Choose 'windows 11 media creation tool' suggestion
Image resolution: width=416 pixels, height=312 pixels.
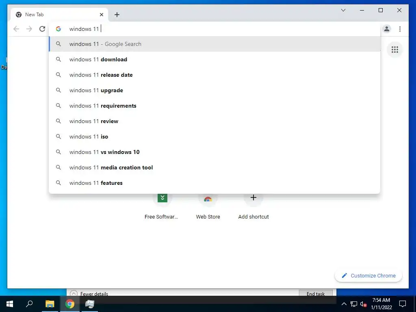(214, 167)
